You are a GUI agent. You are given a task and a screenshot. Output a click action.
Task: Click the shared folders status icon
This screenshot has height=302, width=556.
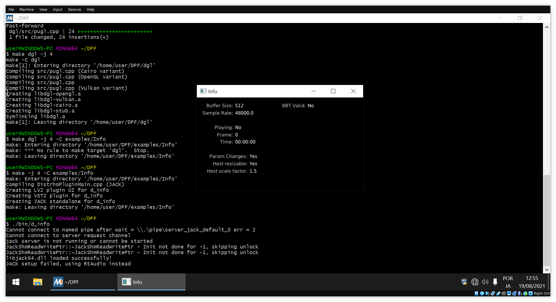coord(504,294)
